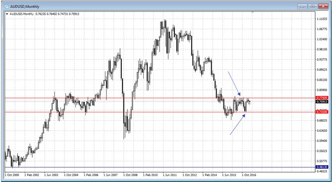This screenshot has width=332, height=182.
Task: Click the 1.11025 level on price scale
Action: [x=322, y=19]
